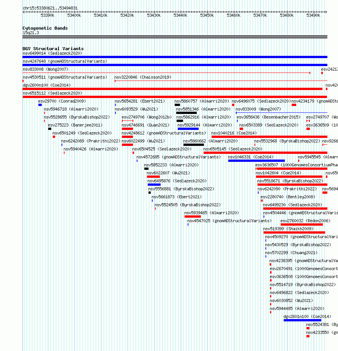
Task: Click the blue nsv5929144 variant bar
Action: (x=188, y=129)
